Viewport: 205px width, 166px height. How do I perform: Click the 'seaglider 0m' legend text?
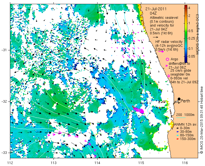click(180, 75)
